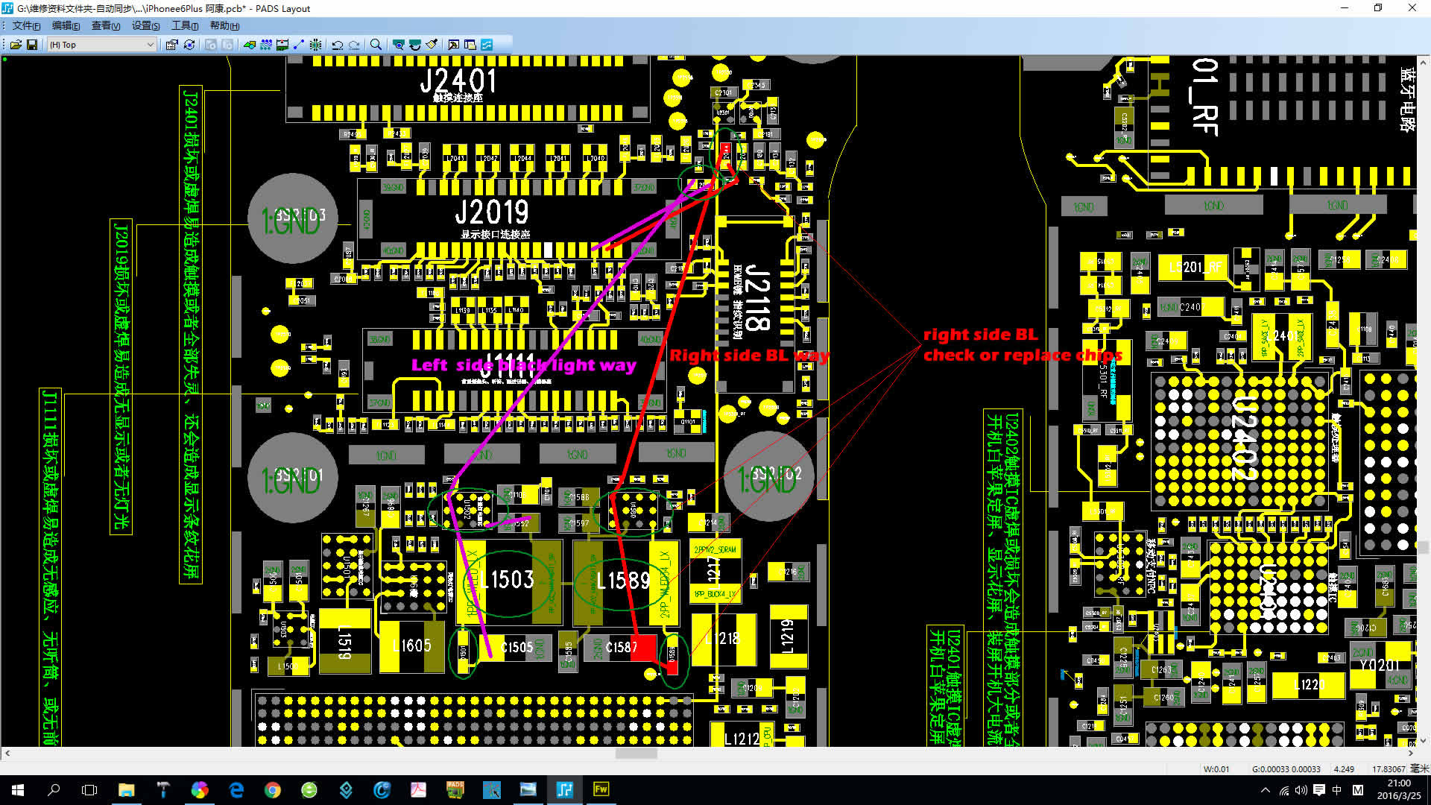This screenshot has width=1431, height=805.
Task: Click the horizontal scrollbar right arrow
Action: [x=1410, y=754]
